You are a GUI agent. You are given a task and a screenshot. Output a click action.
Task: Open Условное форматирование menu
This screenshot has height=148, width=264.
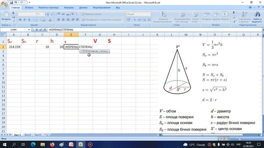click(x=163, y=17)
